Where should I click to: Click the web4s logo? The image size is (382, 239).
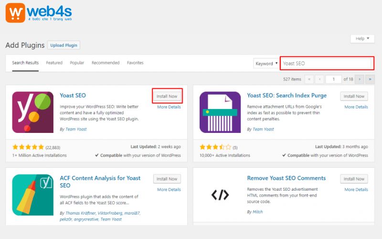tap(39, 13)
